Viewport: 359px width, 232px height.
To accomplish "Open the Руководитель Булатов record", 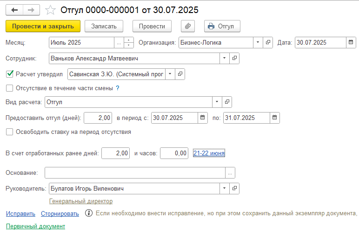I will coord(234,188).
